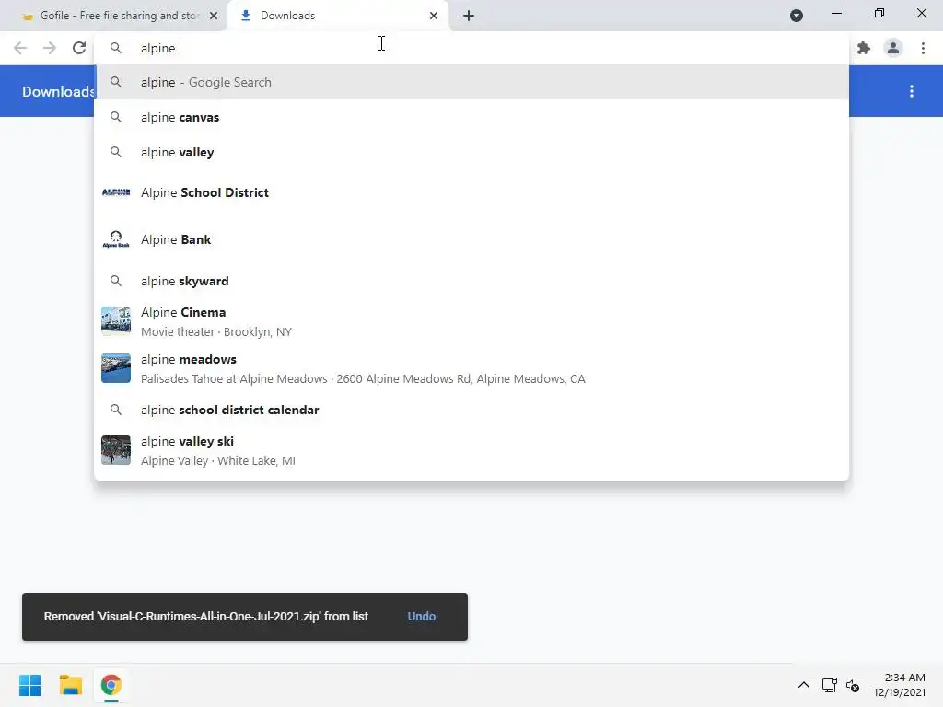The height and width of the screenshot is (707, 943).
Task: Select the 'alpine canvas' suggestion
Action: [x=471, y=117]
